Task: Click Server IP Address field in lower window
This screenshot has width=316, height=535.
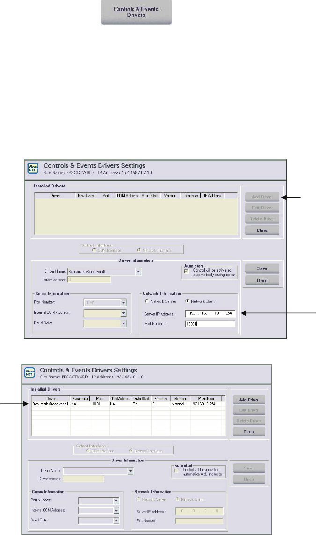Action: tap(199, 511)
